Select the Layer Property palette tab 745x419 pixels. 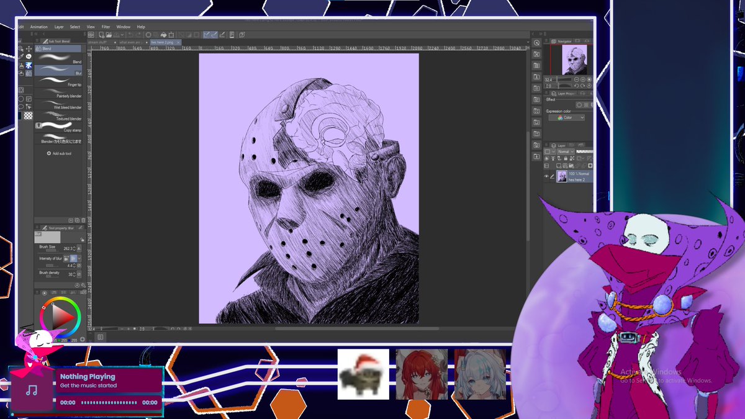click(x=564, y=93)
